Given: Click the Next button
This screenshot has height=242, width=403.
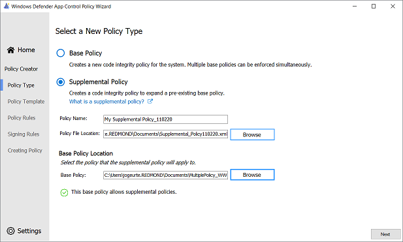Looking at the screenshot, I should tap(385, 234).
